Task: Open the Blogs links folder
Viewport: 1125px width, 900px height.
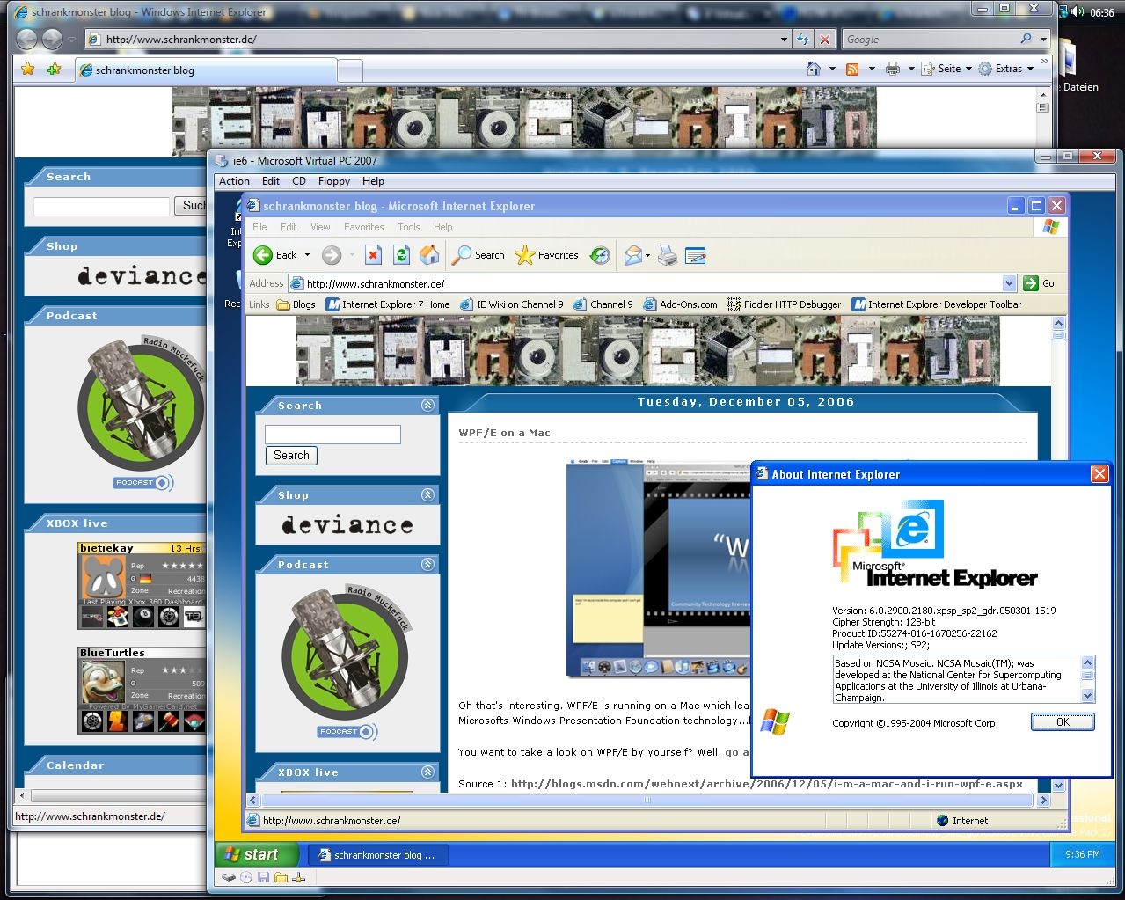Action: tap(296, 304)
